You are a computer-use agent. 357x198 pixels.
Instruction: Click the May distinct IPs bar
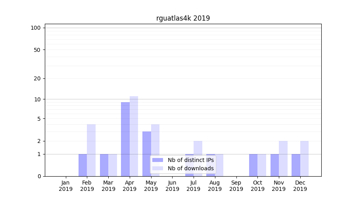click(x=147, y=154)
